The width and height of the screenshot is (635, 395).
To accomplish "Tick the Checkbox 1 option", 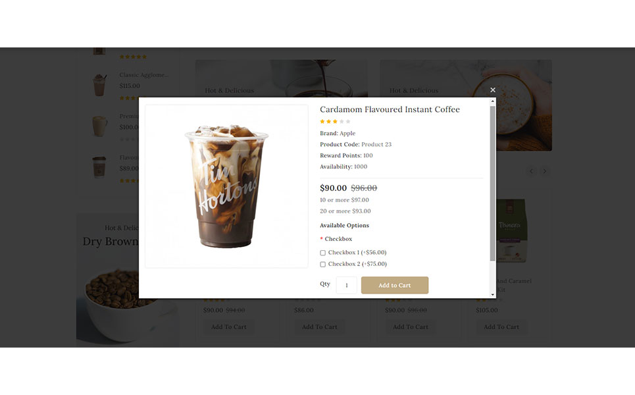I will coord(323,253).
